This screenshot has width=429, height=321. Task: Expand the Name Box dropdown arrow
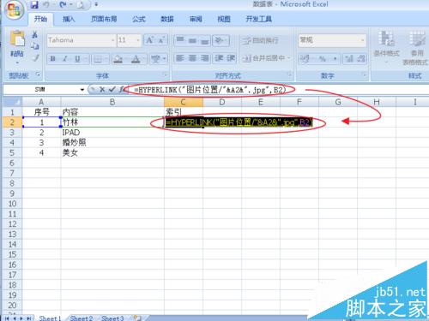(x=82, y=90)
